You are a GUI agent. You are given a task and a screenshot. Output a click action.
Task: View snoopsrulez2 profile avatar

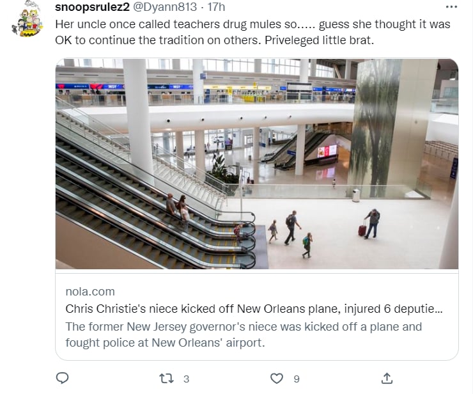27,20
